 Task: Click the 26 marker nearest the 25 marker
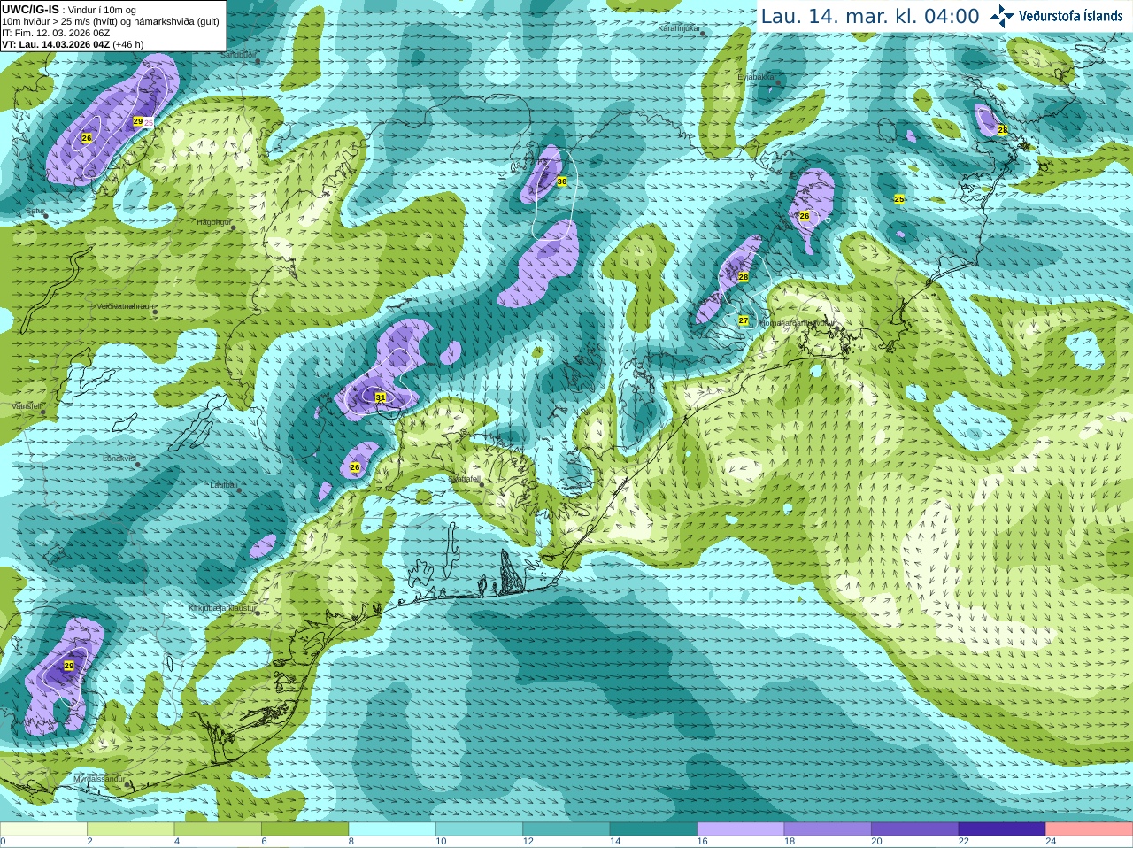click(x=805, y=216)
